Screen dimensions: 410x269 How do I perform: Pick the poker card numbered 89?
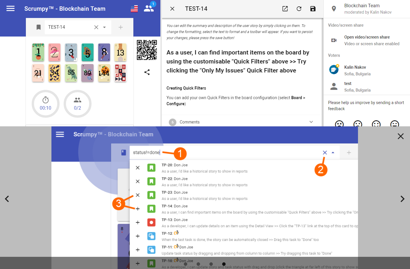pos(87,73)
